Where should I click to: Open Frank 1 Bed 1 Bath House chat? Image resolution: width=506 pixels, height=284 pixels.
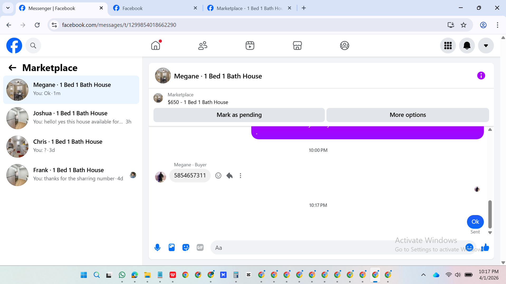click(x=71, y=175)
